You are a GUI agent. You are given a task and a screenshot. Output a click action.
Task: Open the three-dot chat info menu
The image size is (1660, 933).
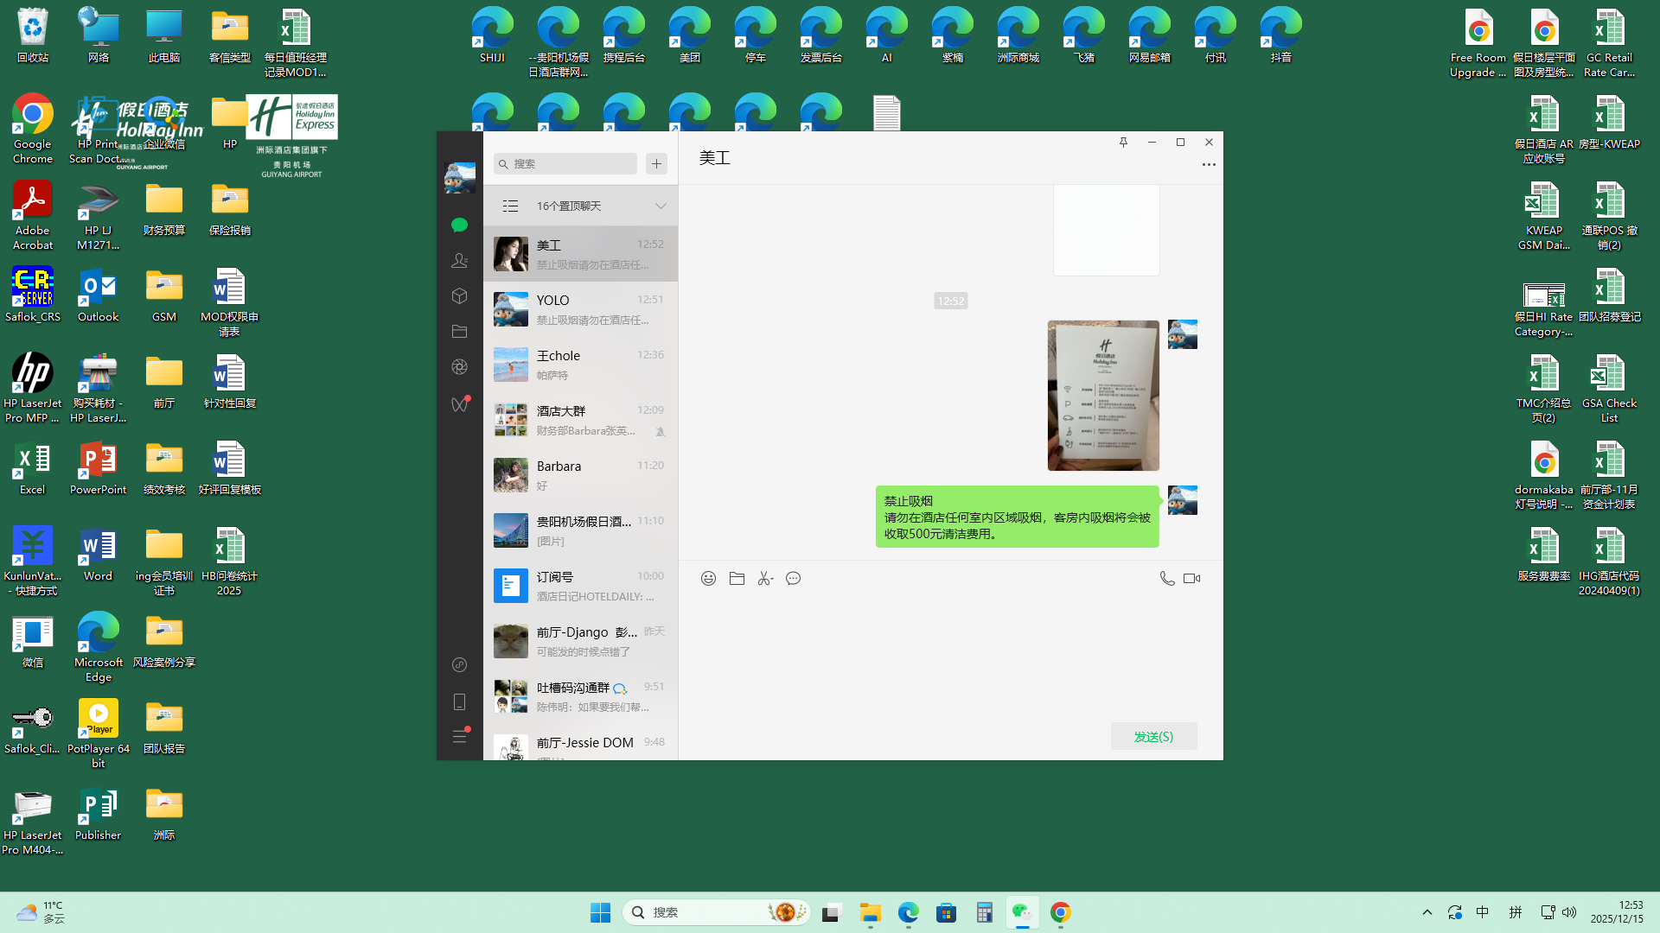point(1209,164)
